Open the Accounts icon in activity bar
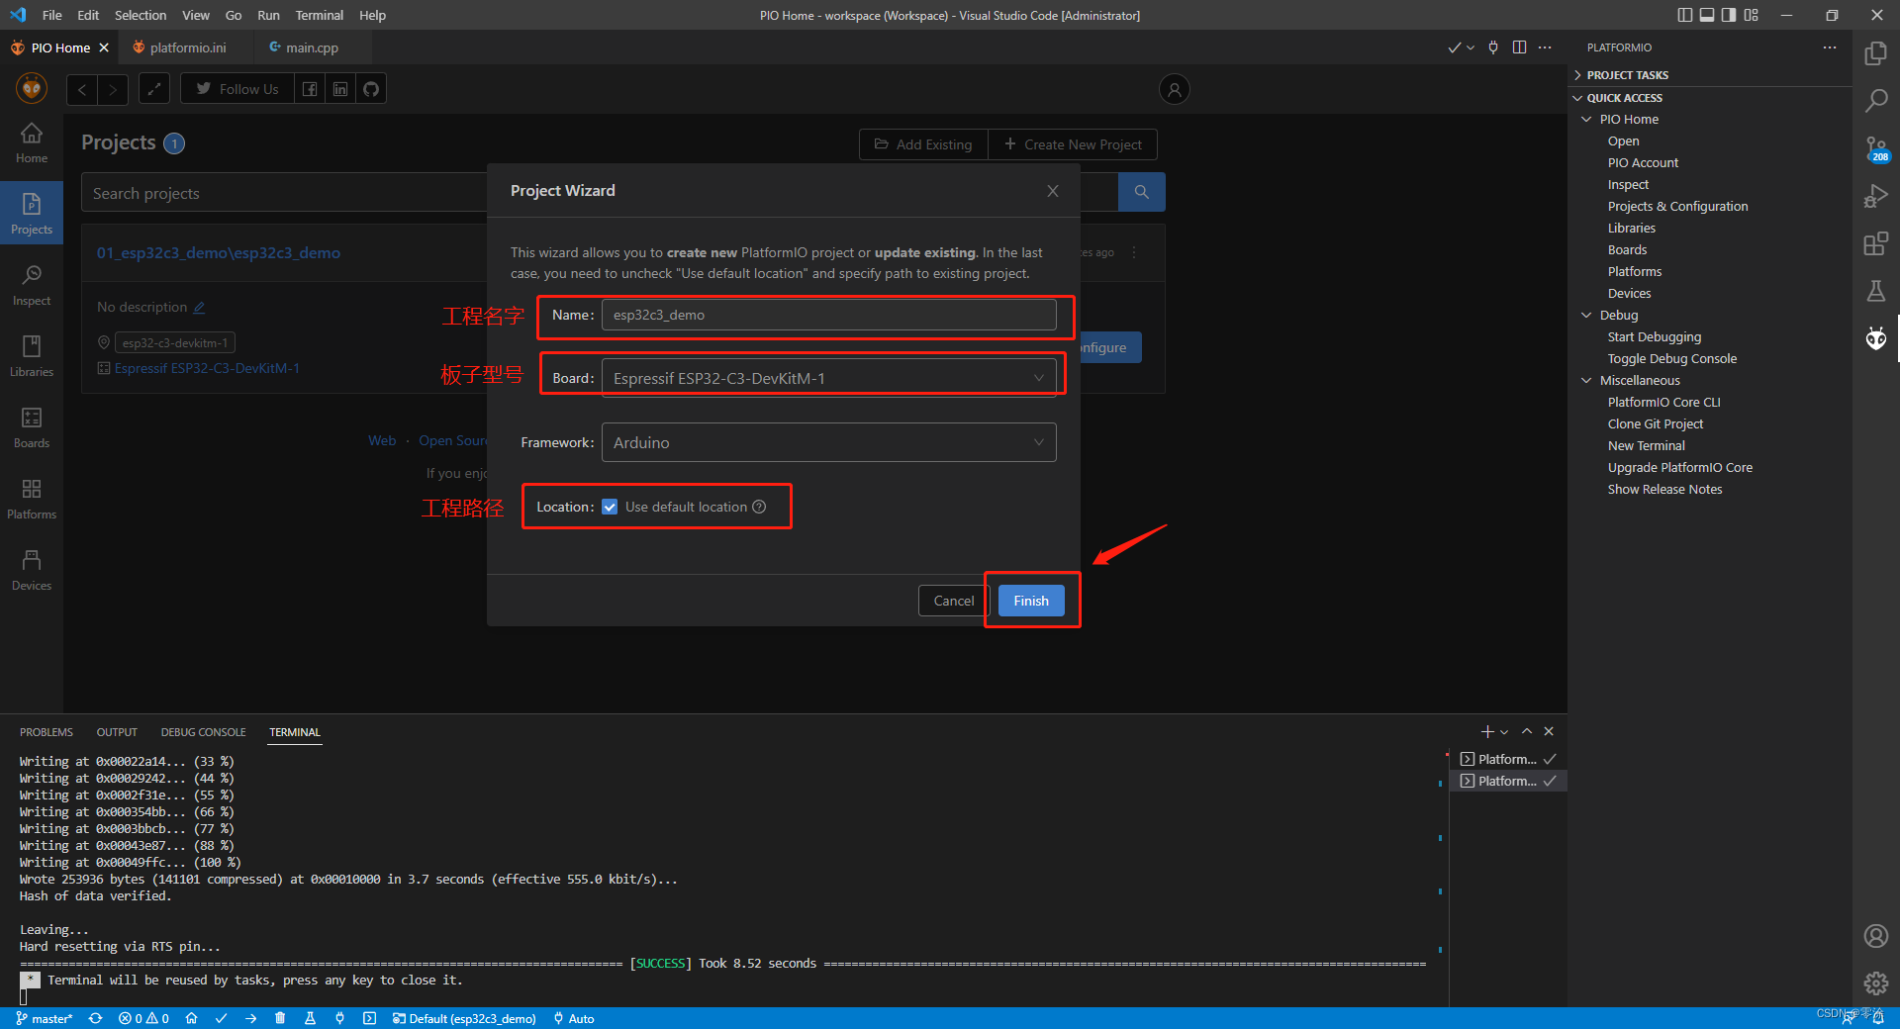This screenshot has width=1900, height=1029. (x=1875, y=936)
